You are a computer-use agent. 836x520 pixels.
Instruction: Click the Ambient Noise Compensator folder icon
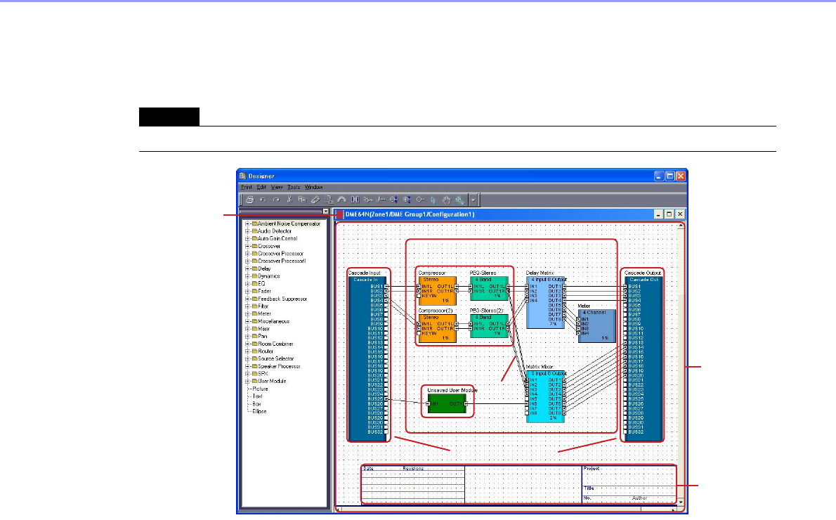[x=255, y=223]
